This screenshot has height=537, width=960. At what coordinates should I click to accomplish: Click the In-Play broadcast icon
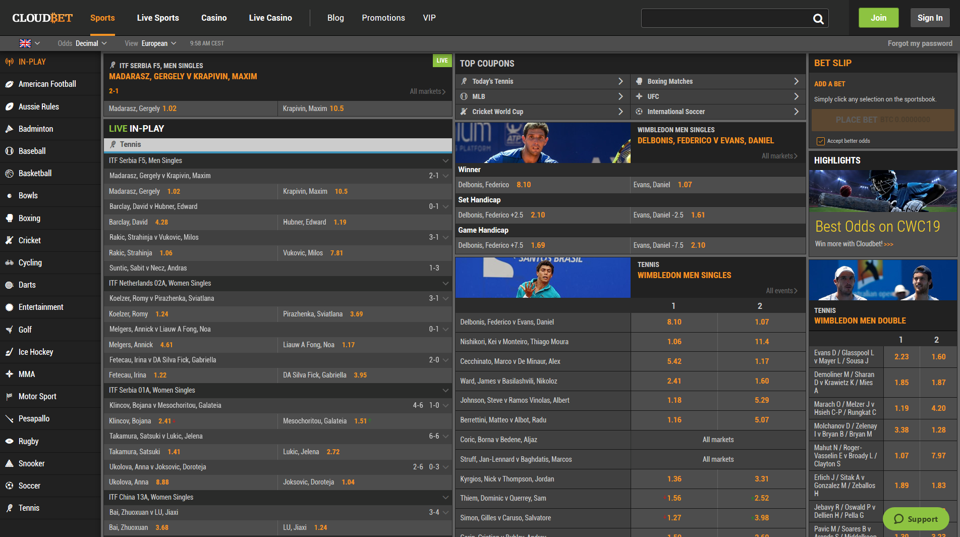coord(9,62)
